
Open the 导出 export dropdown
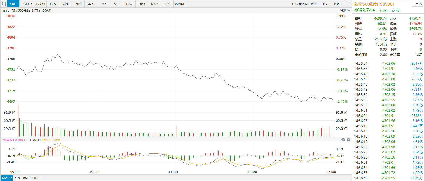[x=345, y=11]
